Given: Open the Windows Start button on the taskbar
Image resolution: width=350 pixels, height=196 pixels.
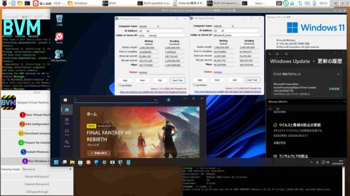Looking at the screenshot, I should coord(56,162).
